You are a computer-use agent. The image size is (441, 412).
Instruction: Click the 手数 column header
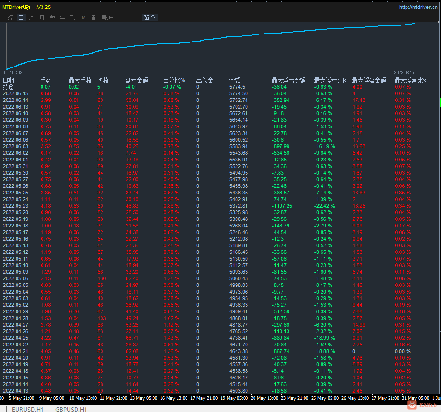pos(46,80)
